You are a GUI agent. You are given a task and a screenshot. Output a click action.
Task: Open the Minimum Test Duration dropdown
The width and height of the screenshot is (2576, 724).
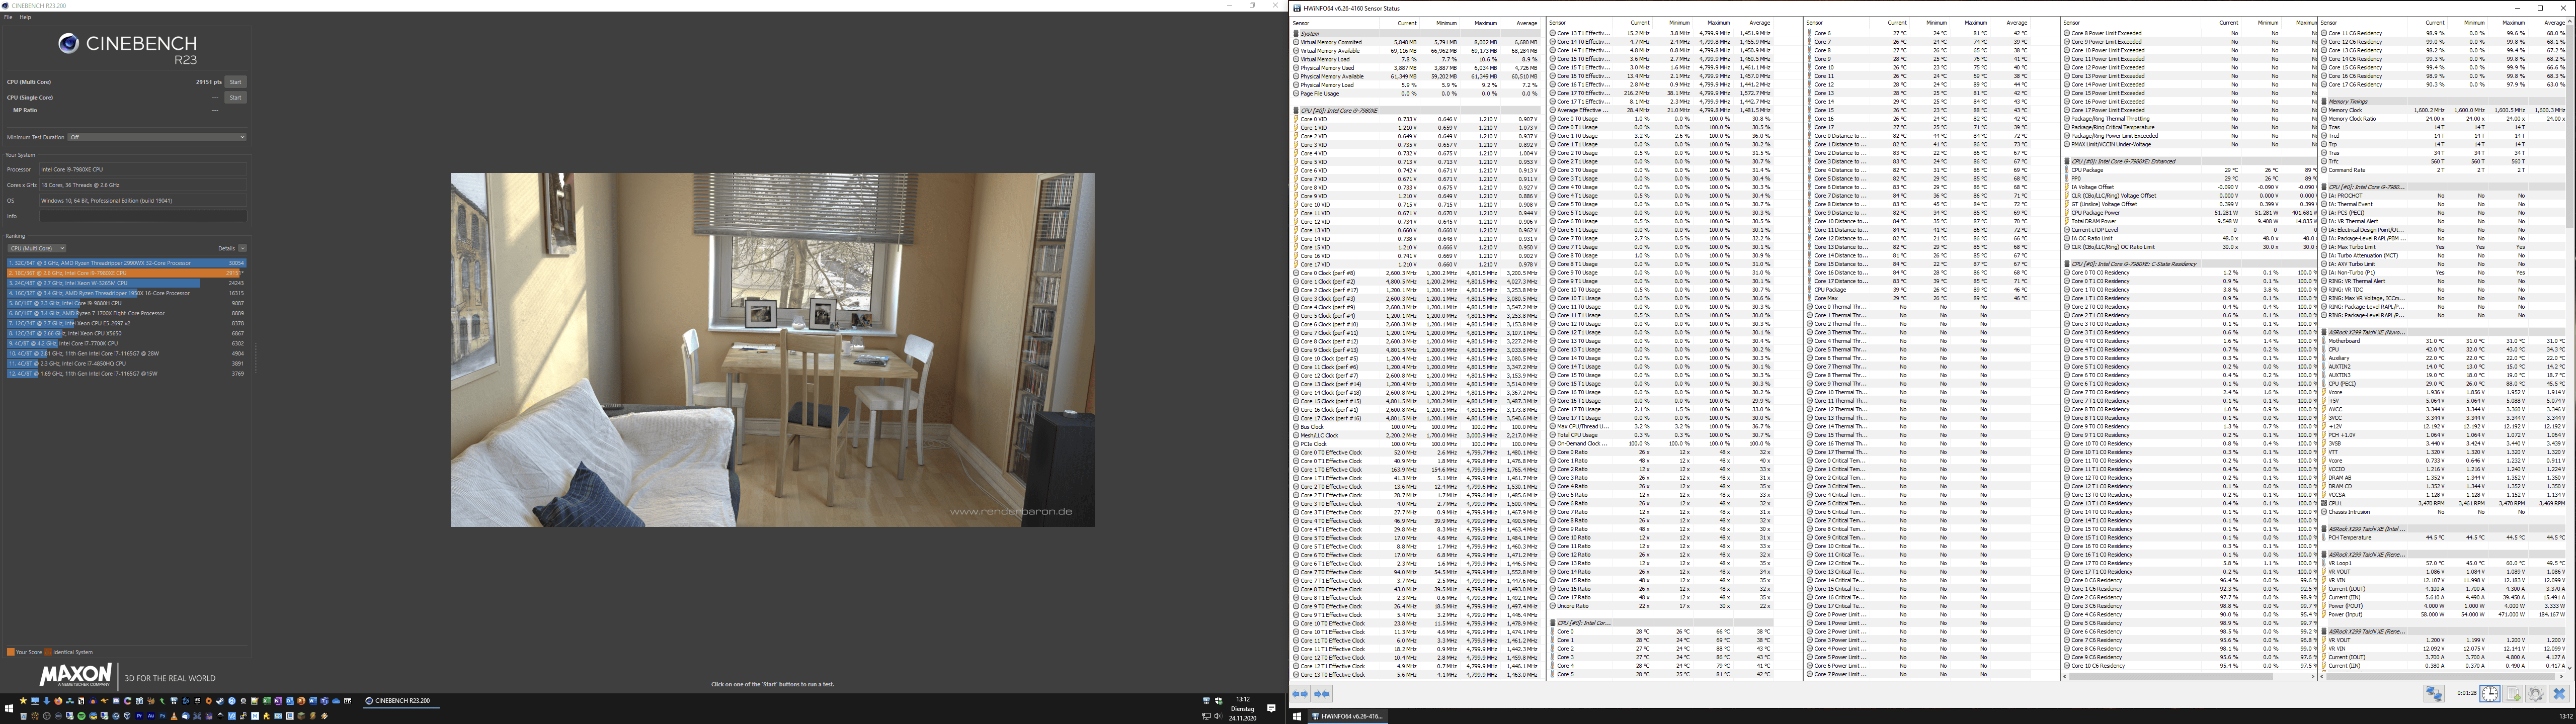(x=157, y=137)
